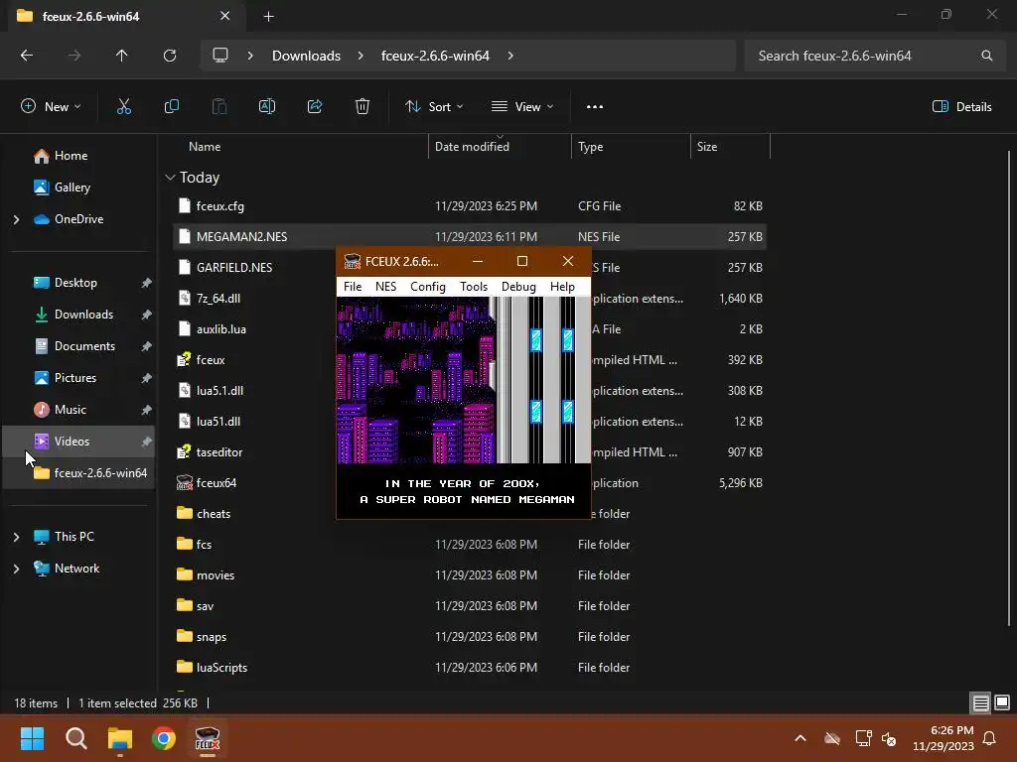
Task: Toggle the Details pane button
Action: coord(961,107)
